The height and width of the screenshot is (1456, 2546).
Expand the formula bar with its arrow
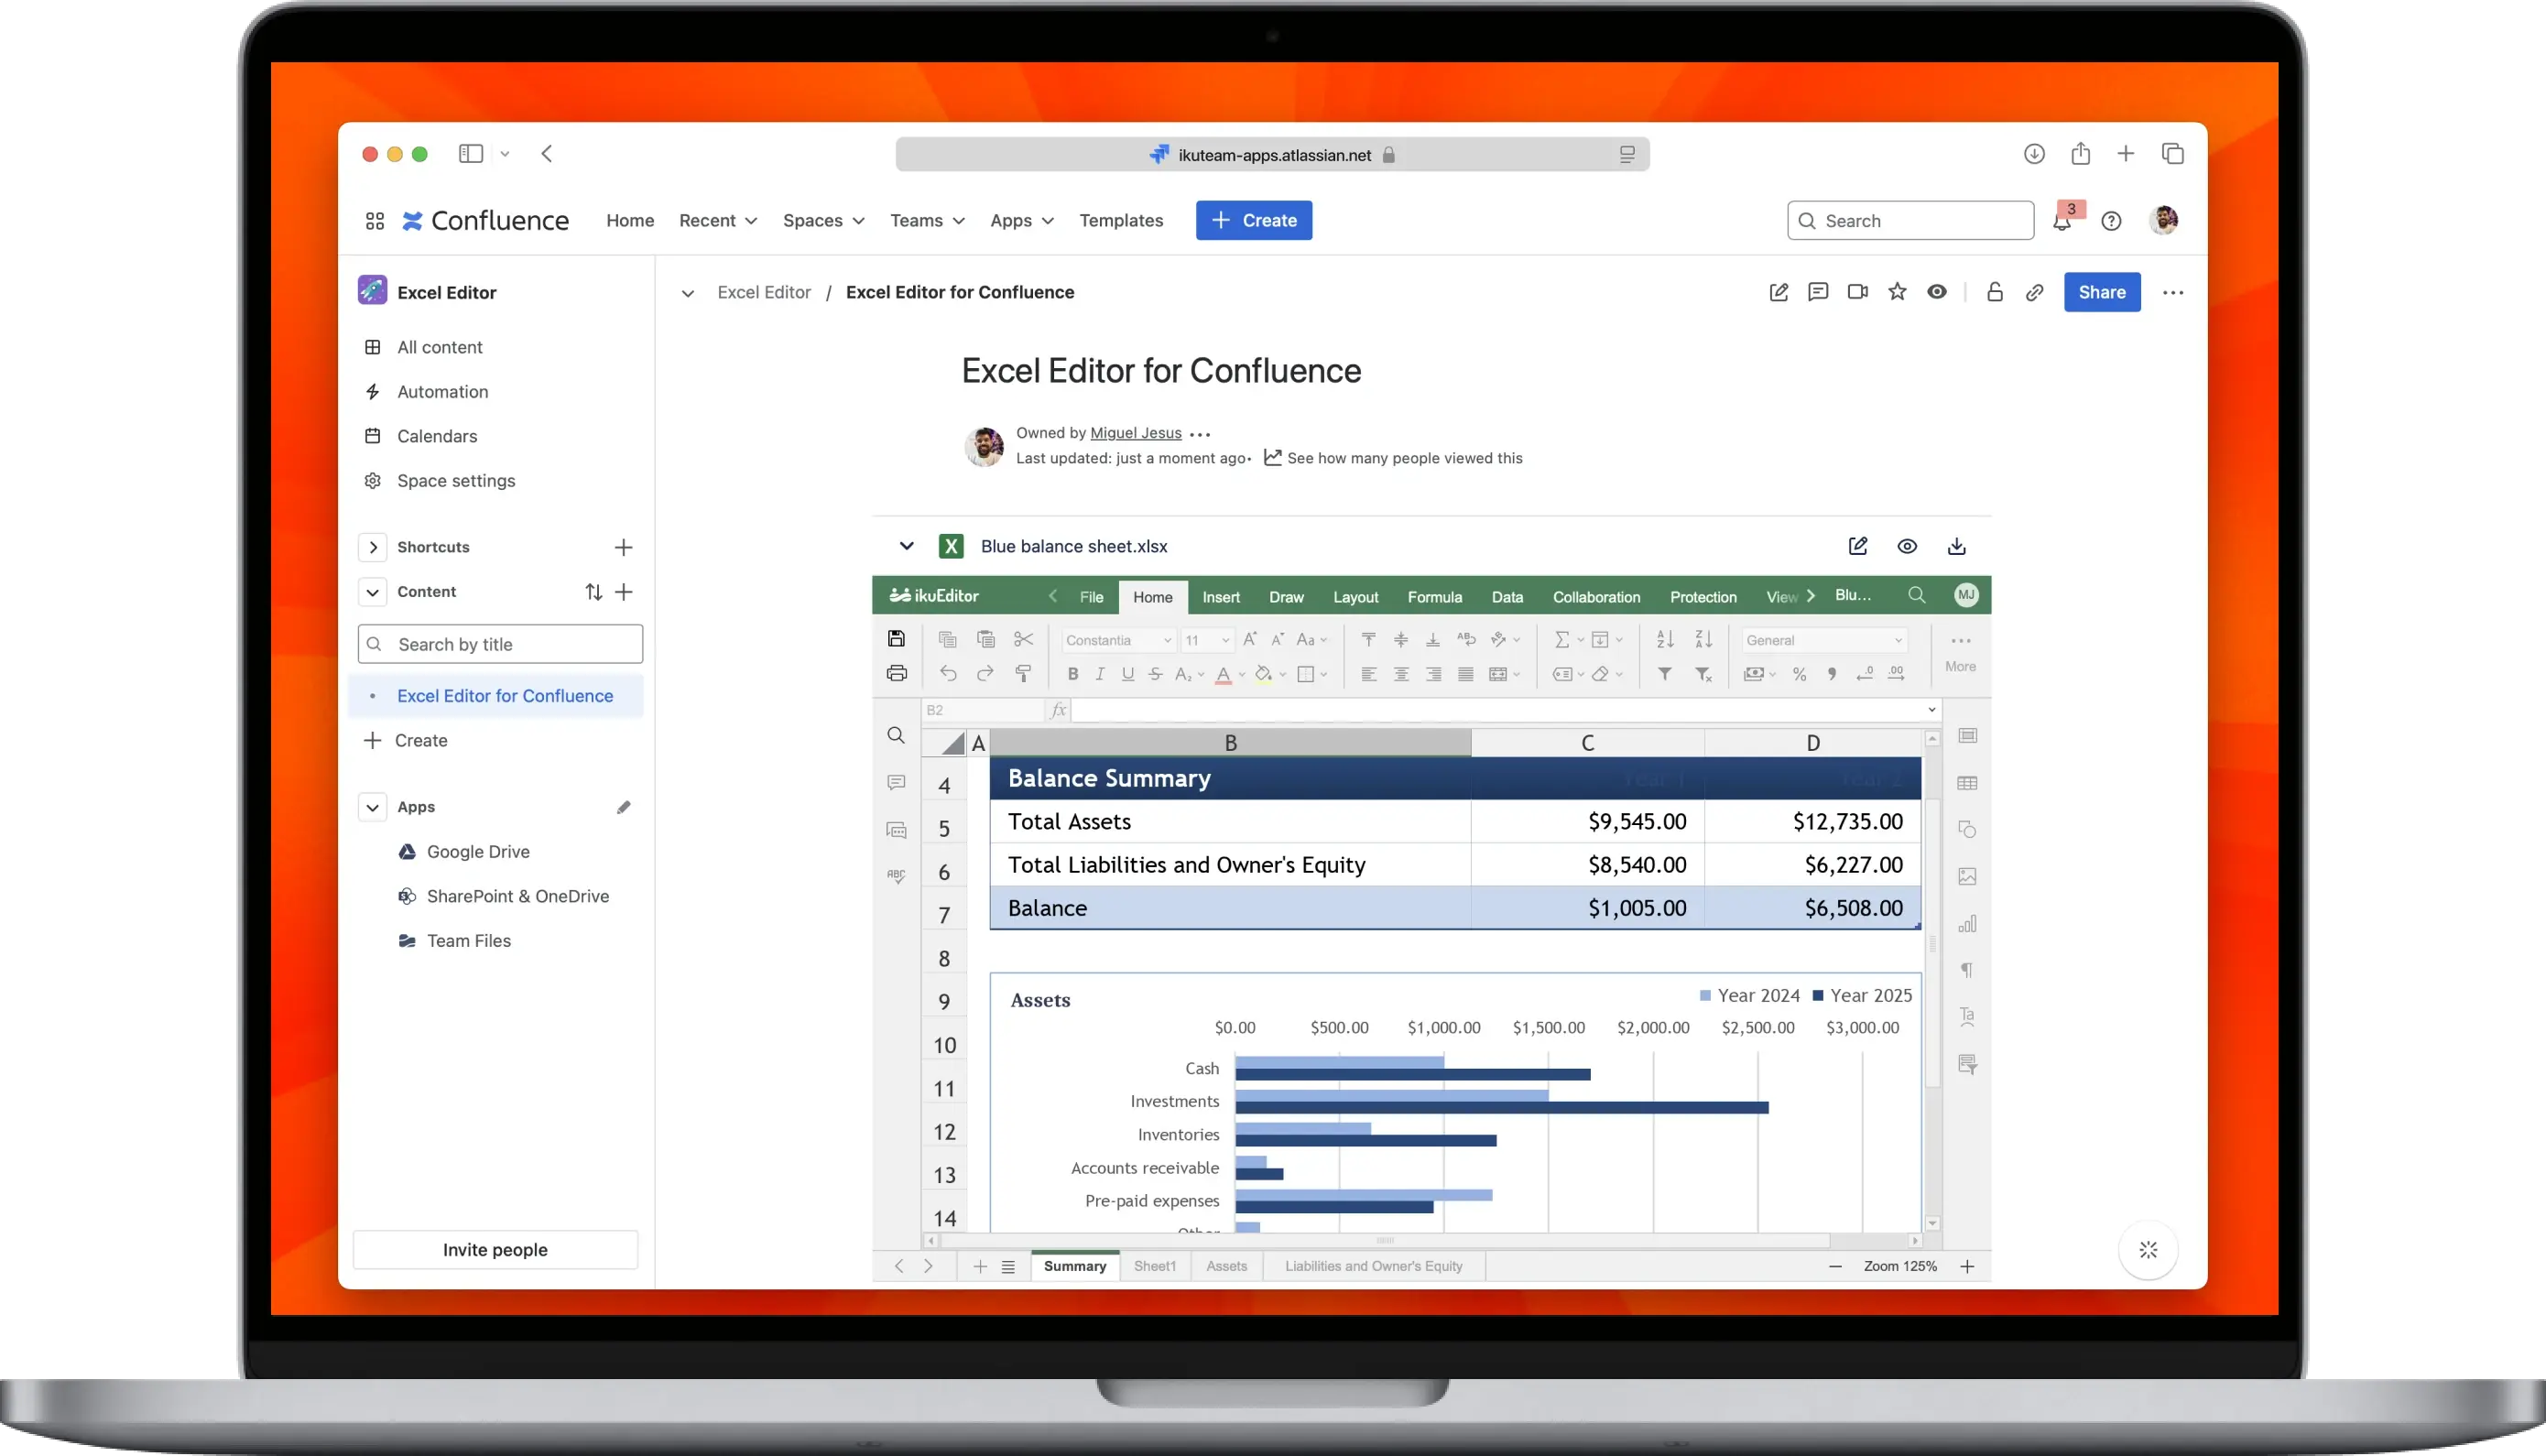tap(1932, 710)
